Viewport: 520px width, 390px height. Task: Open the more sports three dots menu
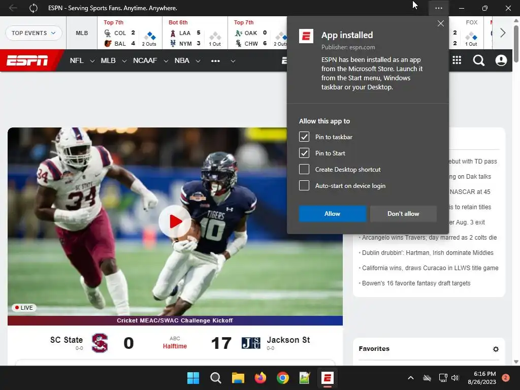pos(215,61)
